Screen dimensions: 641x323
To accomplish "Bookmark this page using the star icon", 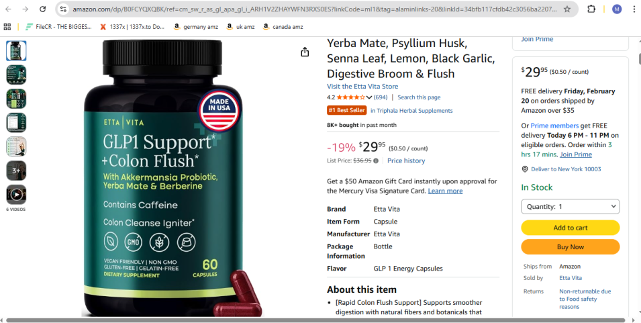I will (x=567, y=9).
